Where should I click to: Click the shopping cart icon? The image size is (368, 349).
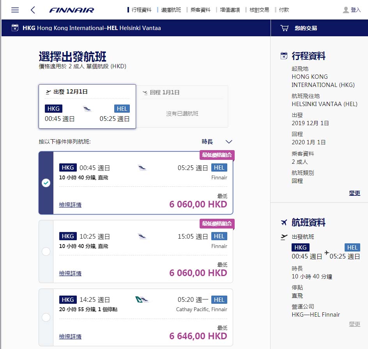[284, 28]
